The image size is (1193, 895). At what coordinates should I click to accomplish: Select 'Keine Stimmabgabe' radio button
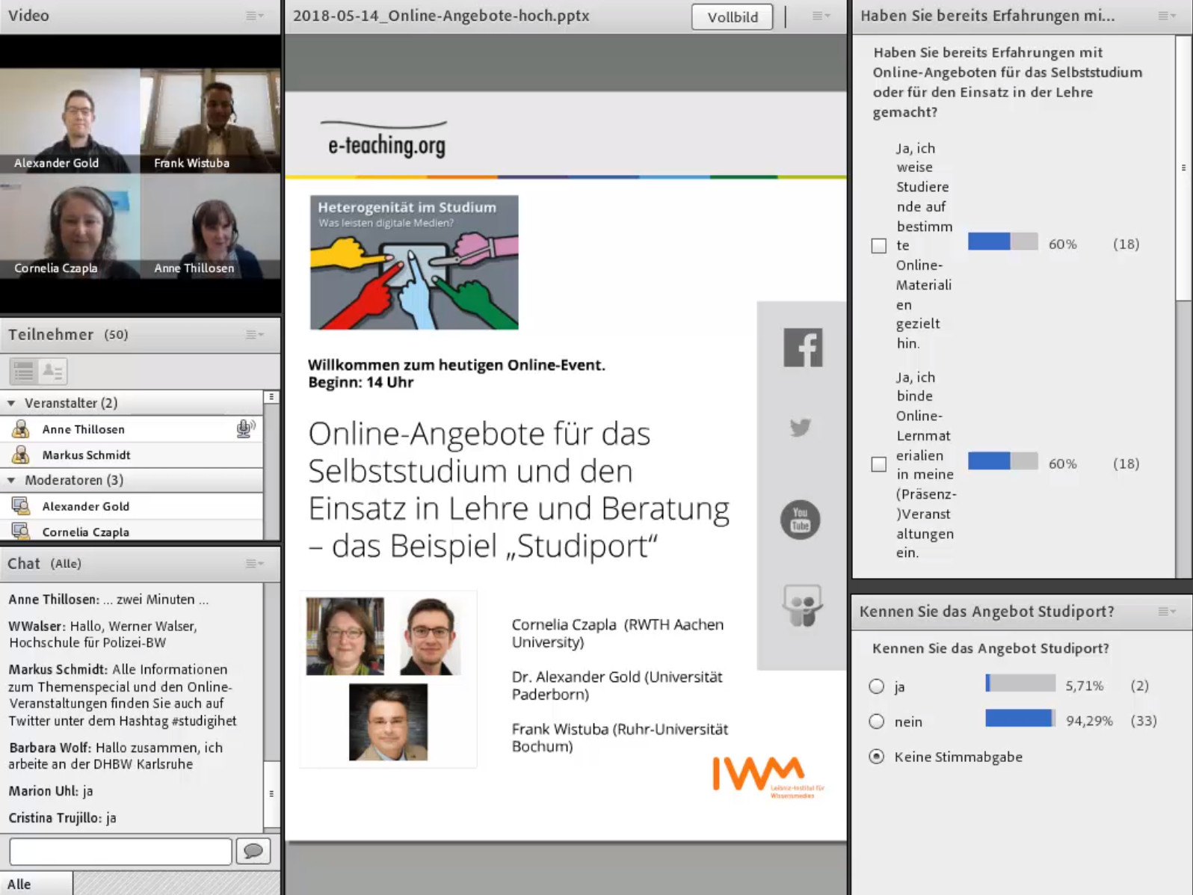point(877,757)
